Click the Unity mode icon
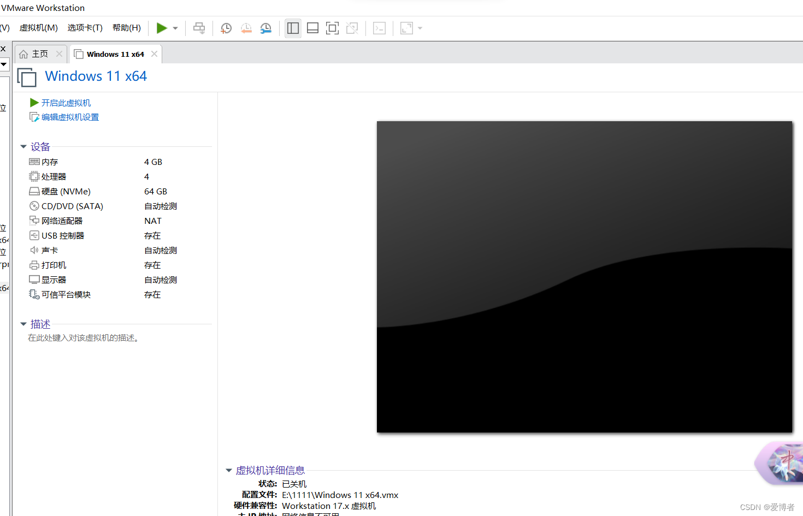The height and width of the screenshot is (516, 803). [352, 28]
